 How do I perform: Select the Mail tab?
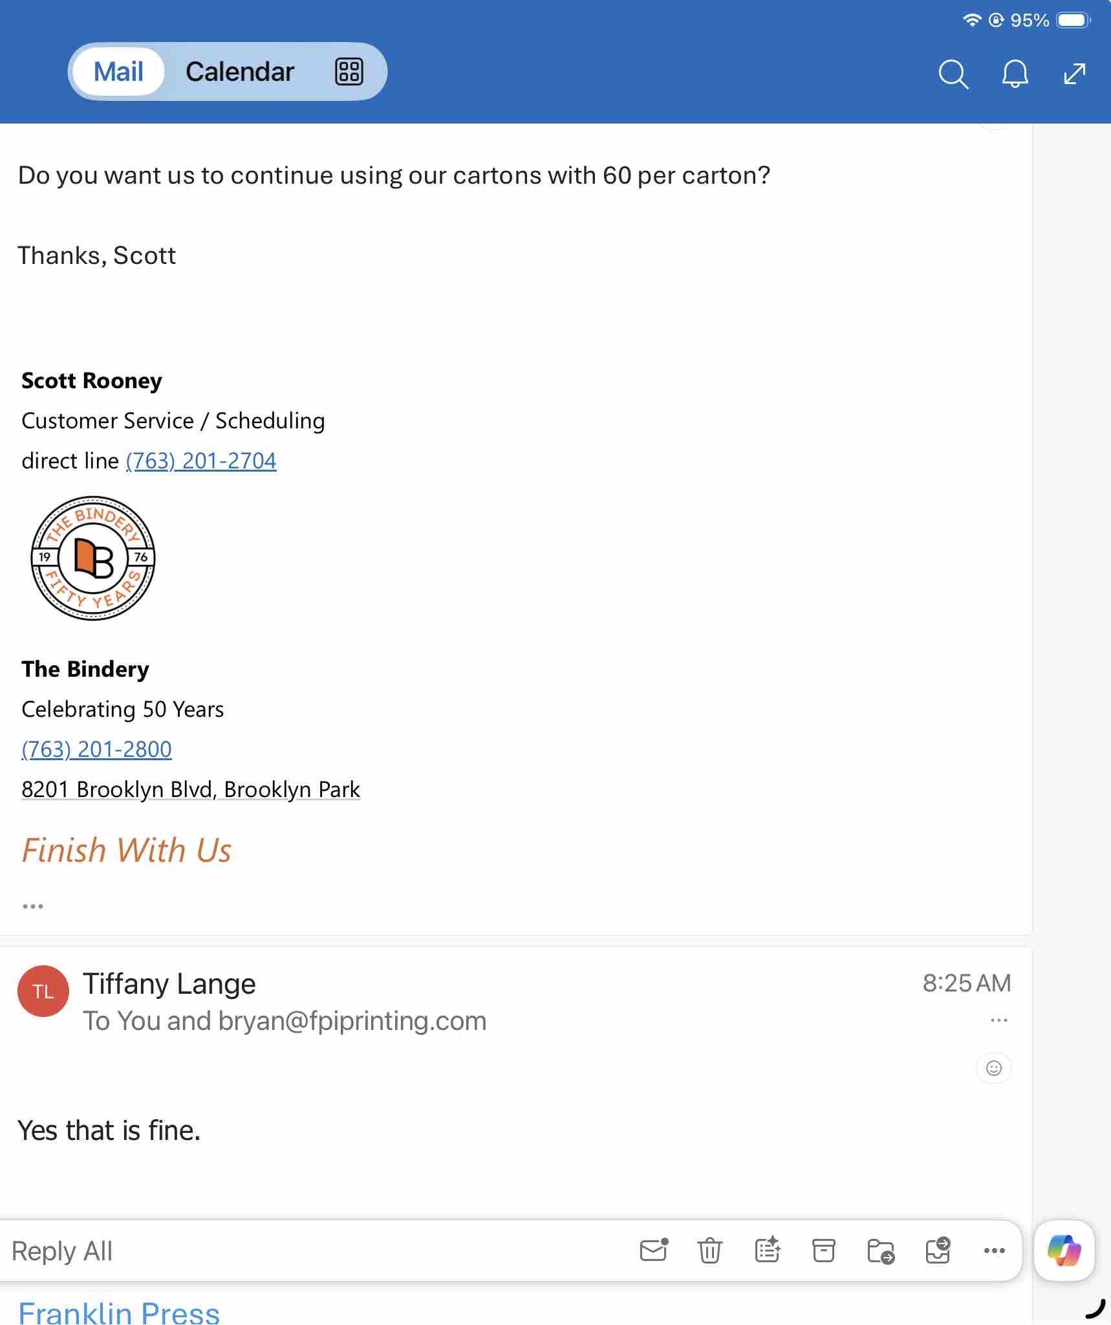118,72
